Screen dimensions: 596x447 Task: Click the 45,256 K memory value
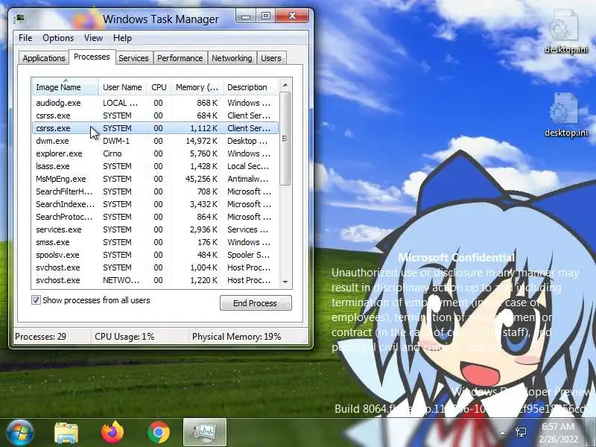coord(201,179)
